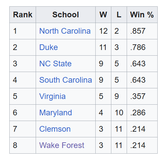The height and width of the screenshot is (164, 163).
Task: Open the visited Wake Forest link
Action: 62,145
